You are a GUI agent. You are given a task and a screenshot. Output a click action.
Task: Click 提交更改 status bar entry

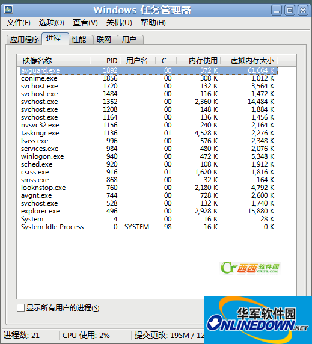click(x=170, y=335)
